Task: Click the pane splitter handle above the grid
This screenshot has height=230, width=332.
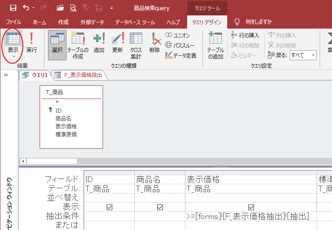Action: click(221, 166)
